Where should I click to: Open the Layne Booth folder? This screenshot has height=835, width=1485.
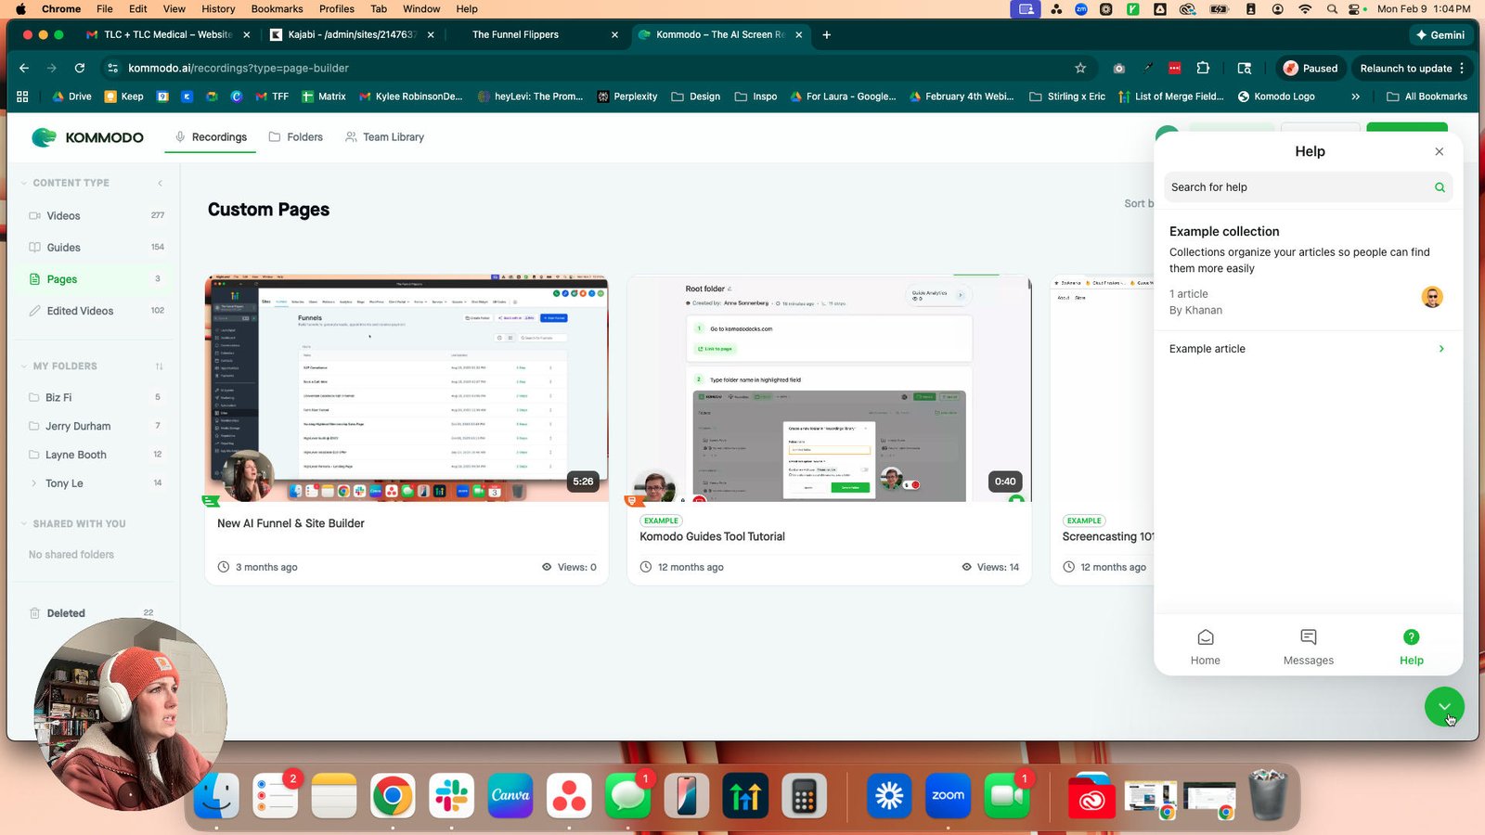96,455
